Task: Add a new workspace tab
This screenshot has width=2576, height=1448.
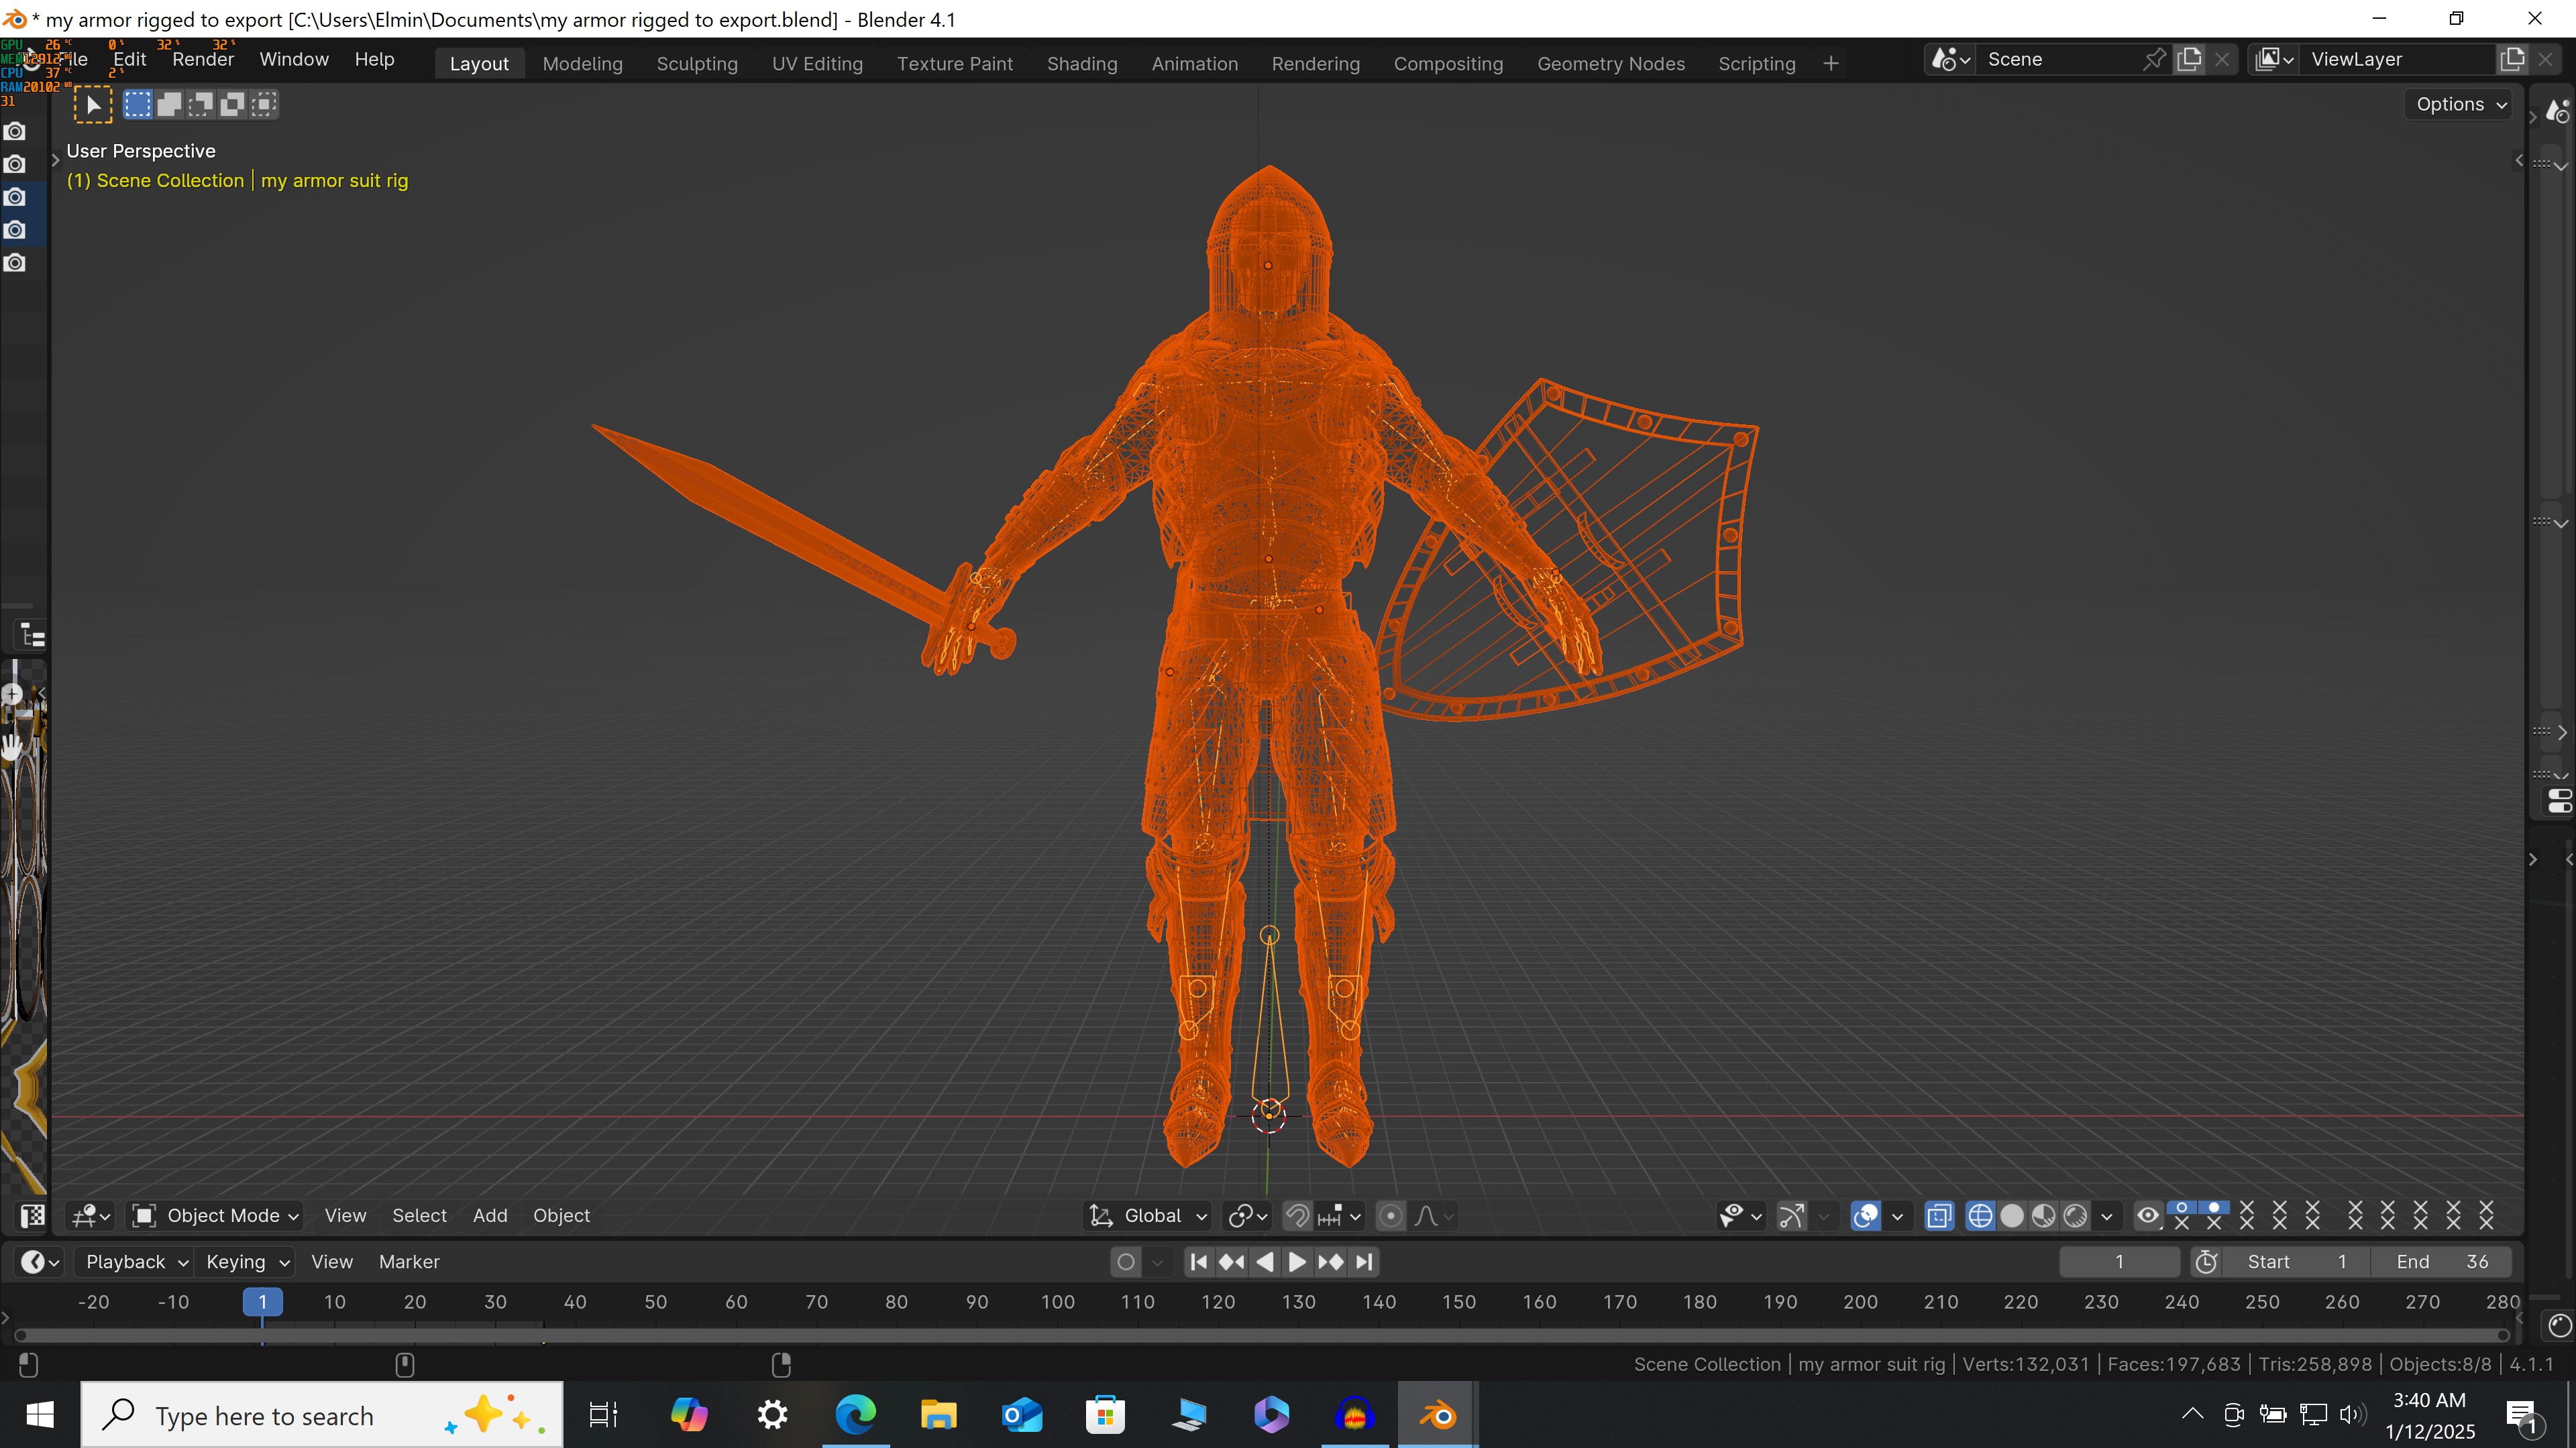Action: point(1831,63)
